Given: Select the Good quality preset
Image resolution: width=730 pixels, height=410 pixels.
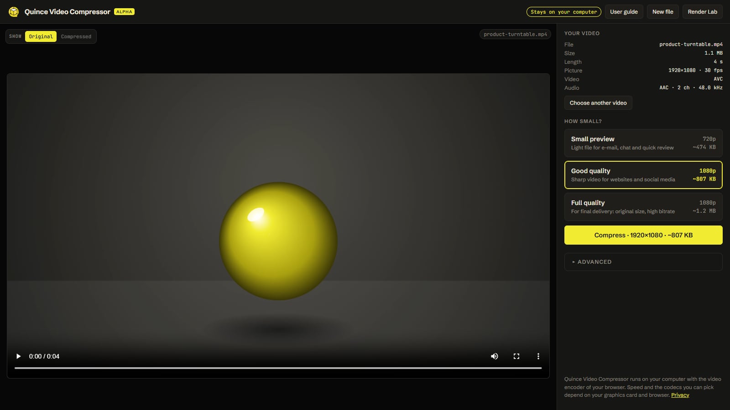Looking at the screenshot, I should [643, 175].
